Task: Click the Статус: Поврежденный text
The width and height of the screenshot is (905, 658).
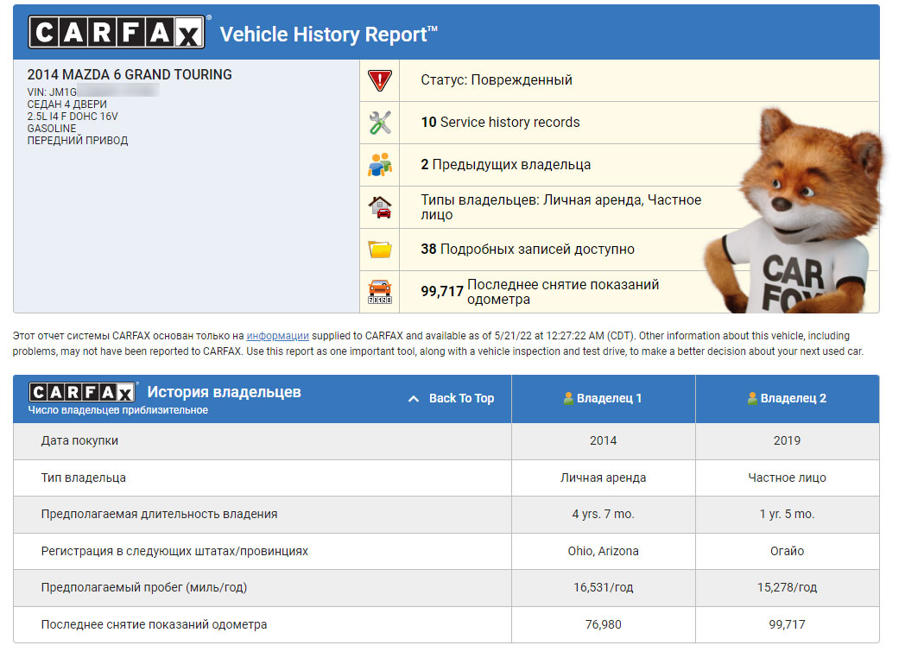Action: point(497,79)
